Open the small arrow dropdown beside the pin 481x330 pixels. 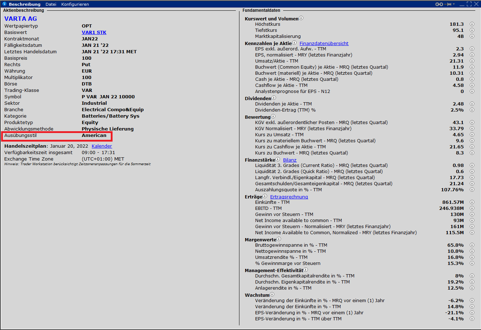454,4
